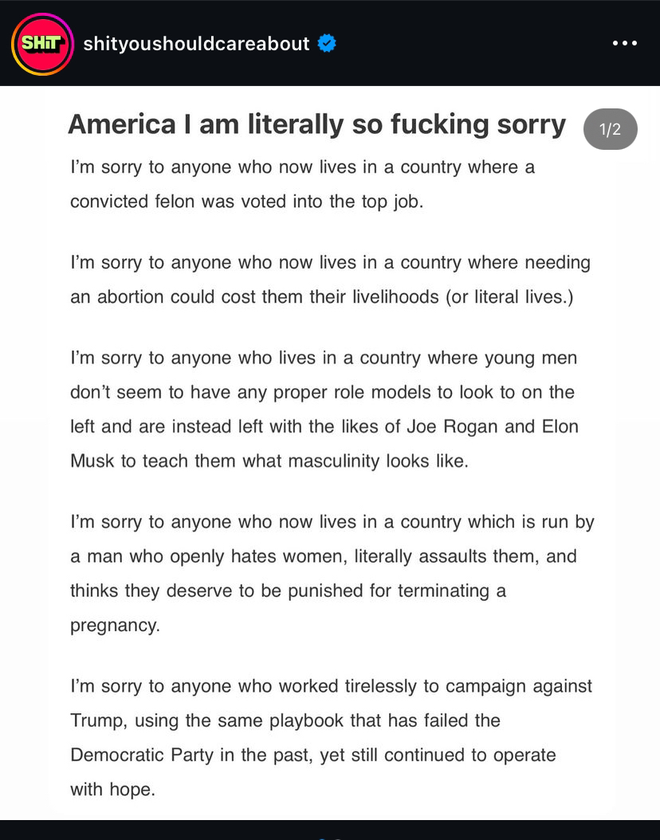The width and height of the screenshot is (660, 840).
Task: Open the three-dot post options menu
Action: click(625, 44)
